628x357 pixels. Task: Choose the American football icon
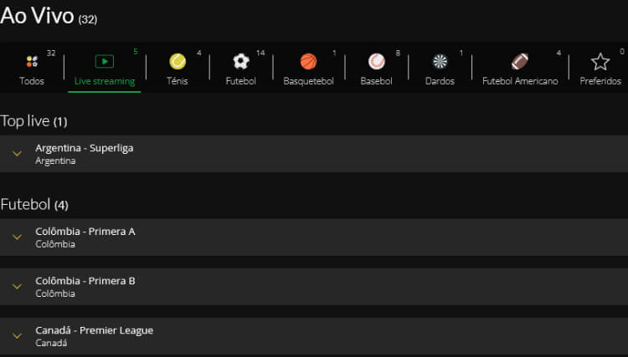click(x=520, y=62)
